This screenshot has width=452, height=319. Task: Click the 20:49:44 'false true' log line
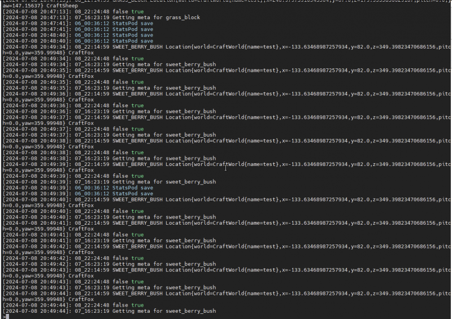pos(73,305)
